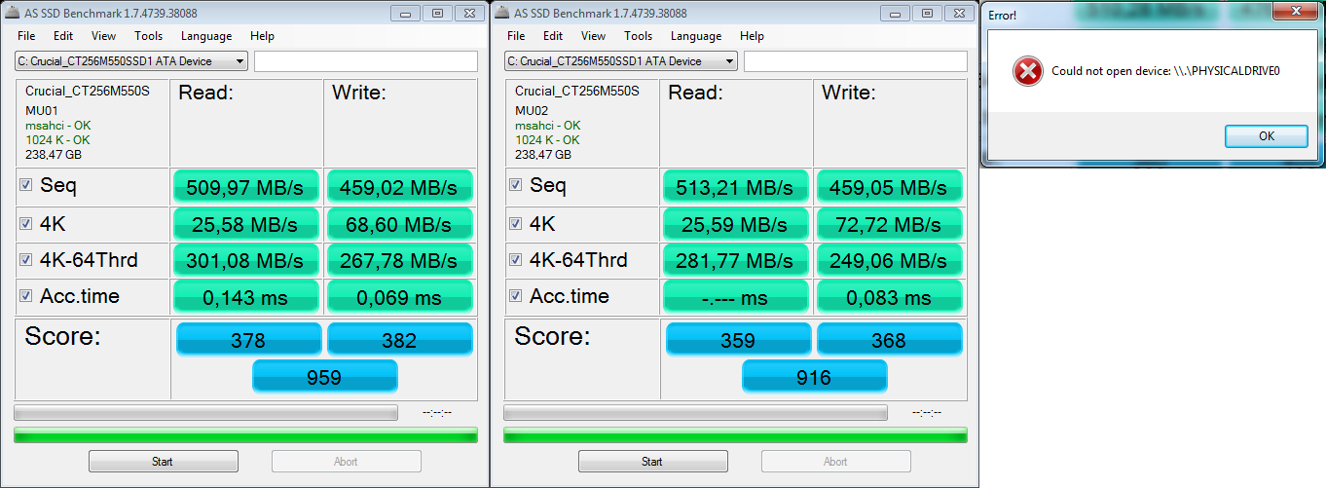Click total score 959
The width and height of the screenshot is (1326, 488).
pyautogui.click(x=324, y=376)
